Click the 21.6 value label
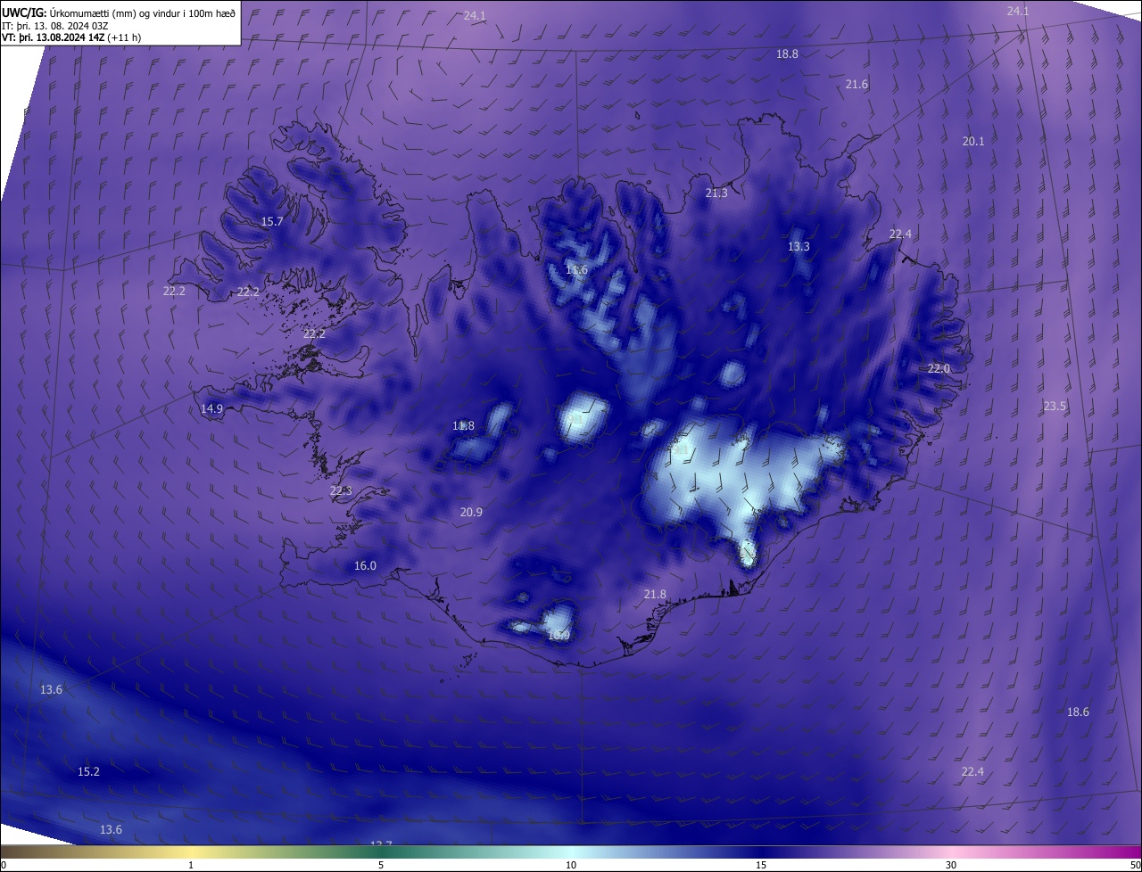 tap(856, 84)
